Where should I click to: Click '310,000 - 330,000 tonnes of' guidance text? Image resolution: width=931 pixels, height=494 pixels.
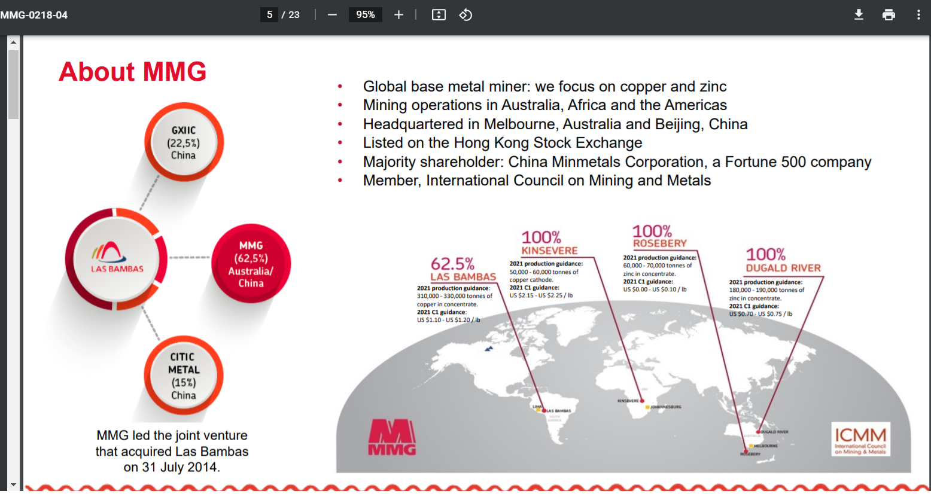click(x=455, y=296)
